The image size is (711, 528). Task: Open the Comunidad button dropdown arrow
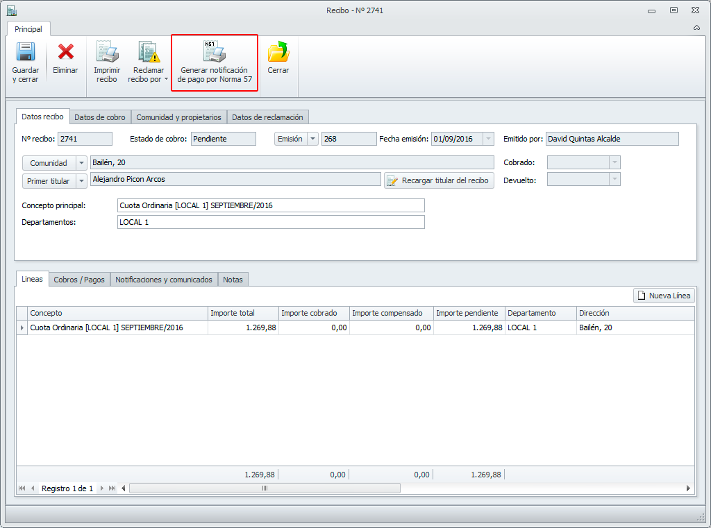(82, 163)
